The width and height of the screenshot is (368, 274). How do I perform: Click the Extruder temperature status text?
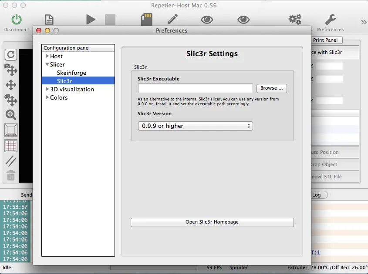pyautogui.click(x=327, y=267)
